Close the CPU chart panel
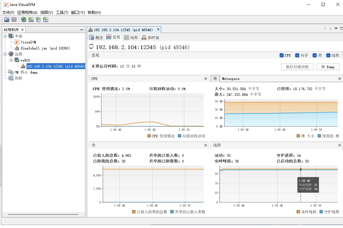343x228 pixels. pos(206,79)
